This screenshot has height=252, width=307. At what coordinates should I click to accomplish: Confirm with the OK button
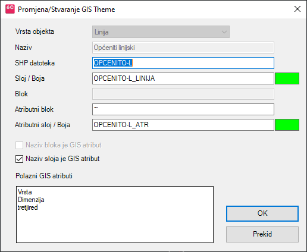(262, 213)
